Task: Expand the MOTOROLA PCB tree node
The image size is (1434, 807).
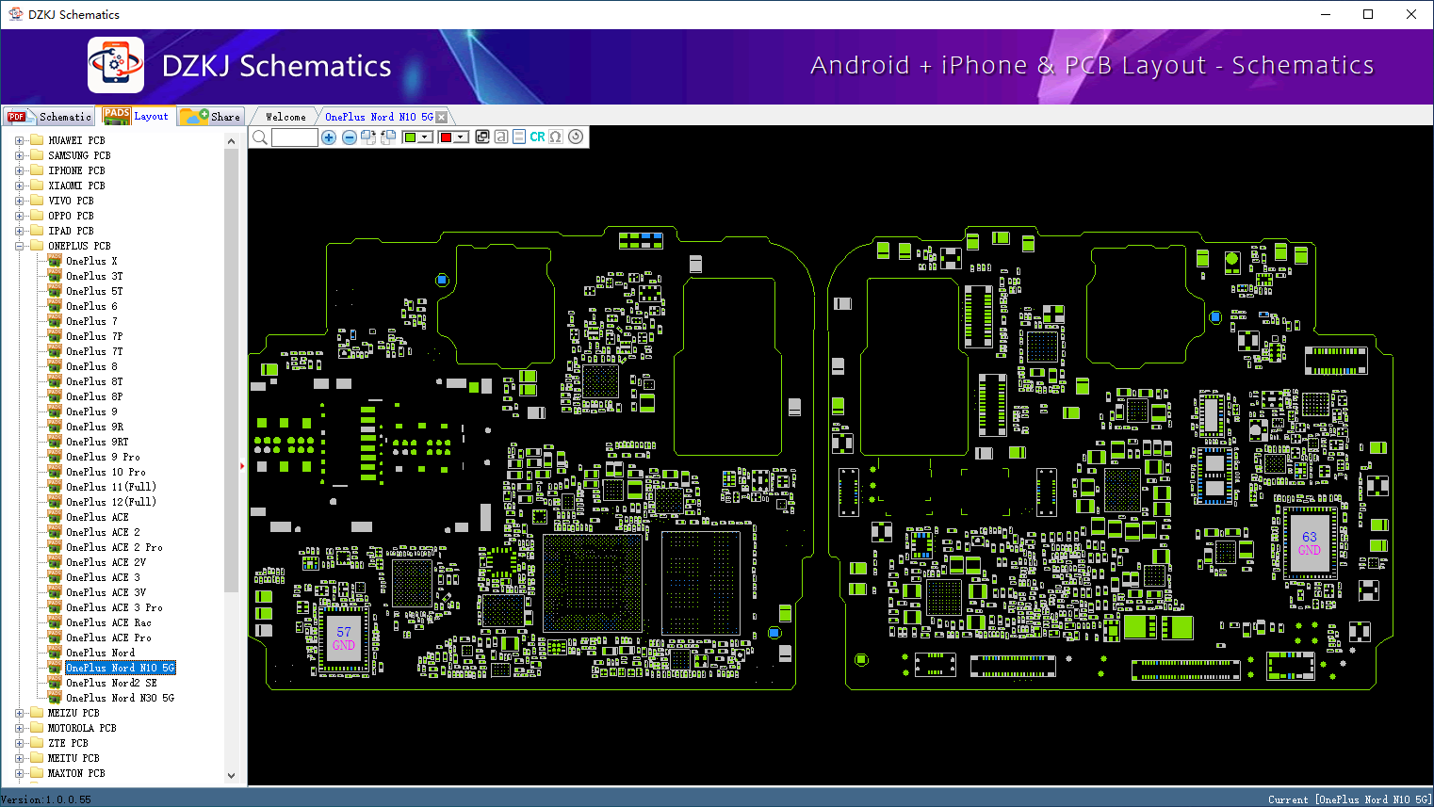Action: (19, 728)
